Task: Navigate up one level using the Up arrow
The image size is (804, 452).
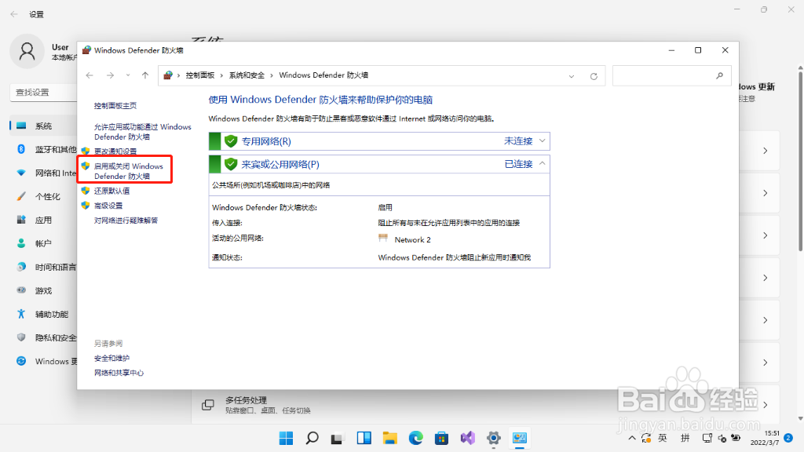Action: (x=144, y=75)
